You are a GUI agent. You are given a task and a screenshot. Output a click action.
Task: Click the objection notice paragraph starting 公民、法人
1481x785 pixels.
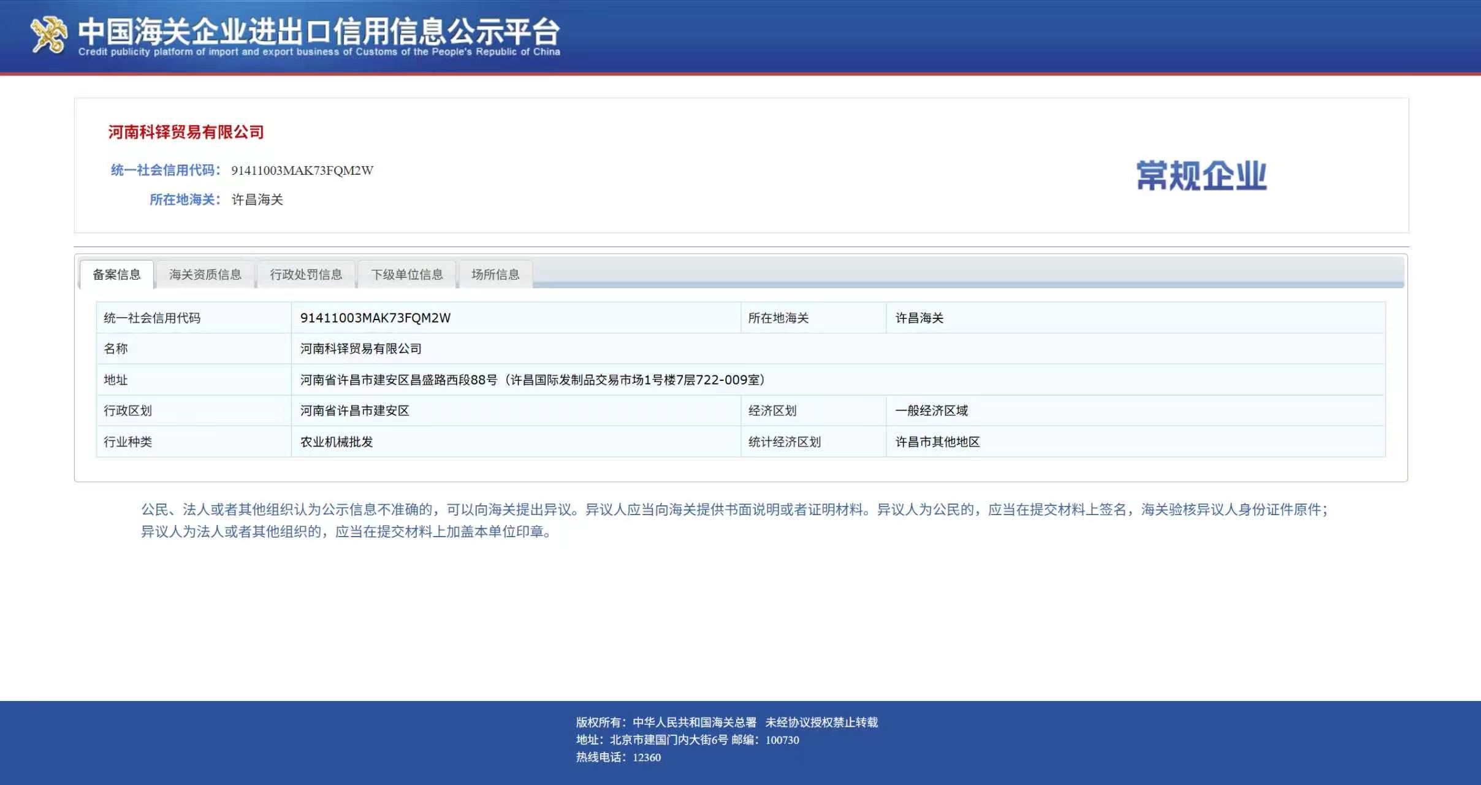point(734,520)
